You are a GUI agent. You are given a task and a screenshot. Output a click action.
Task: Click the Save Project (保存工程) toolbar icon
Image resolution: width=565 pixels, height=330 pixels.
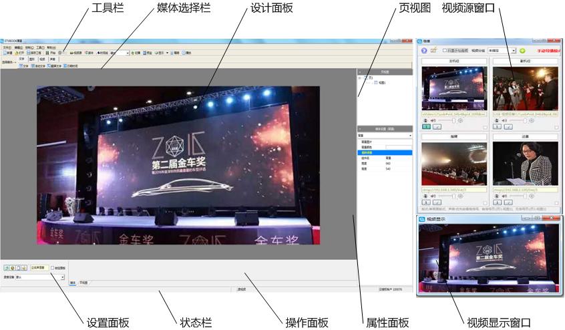29,53
